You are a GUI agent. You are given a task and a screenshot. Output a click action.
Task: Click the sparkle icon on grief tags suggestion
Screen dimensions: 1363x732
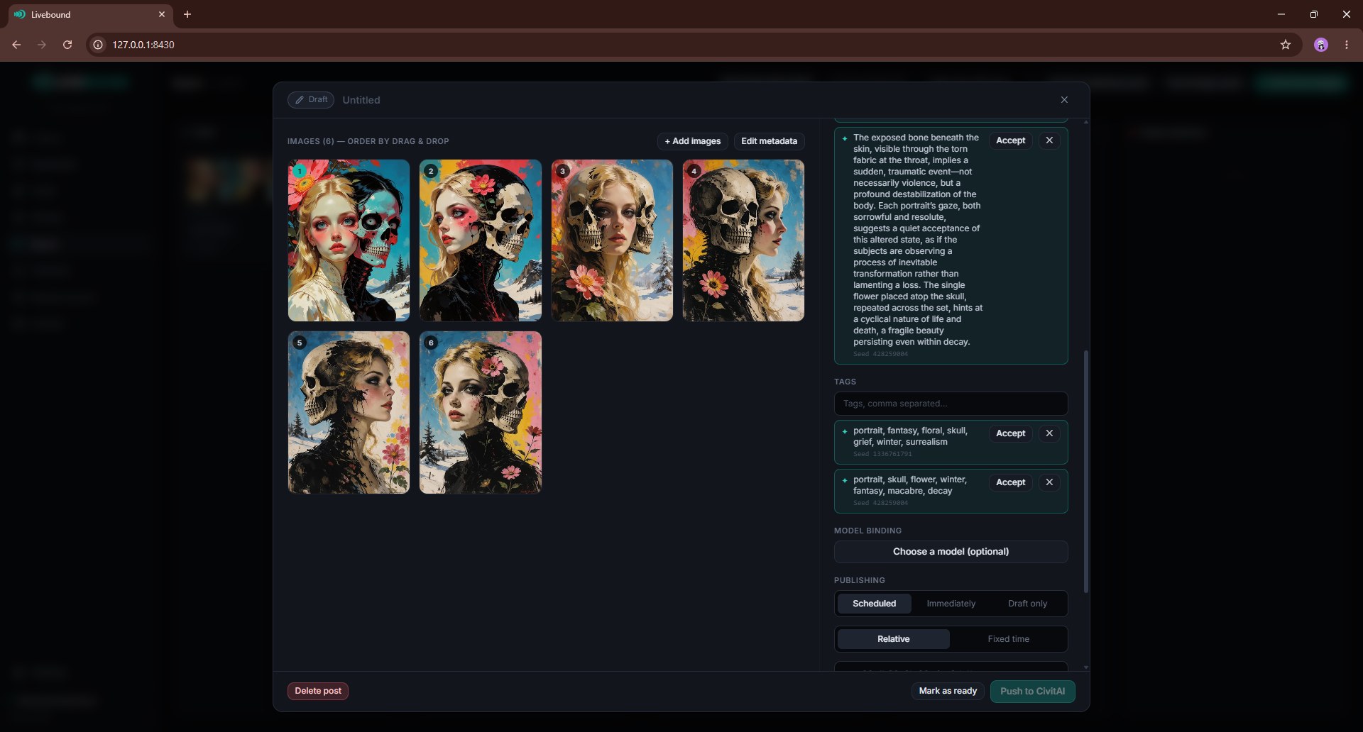point(845,431)
